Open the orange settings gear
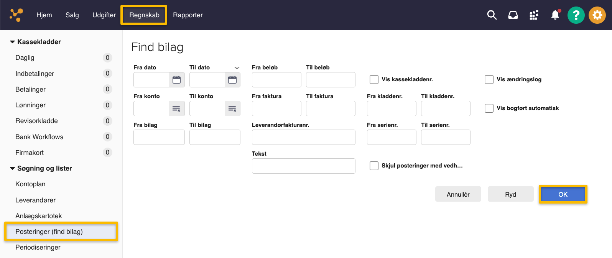Image resolution: width=612 pixels, height=258 pixels. (597, 15)
